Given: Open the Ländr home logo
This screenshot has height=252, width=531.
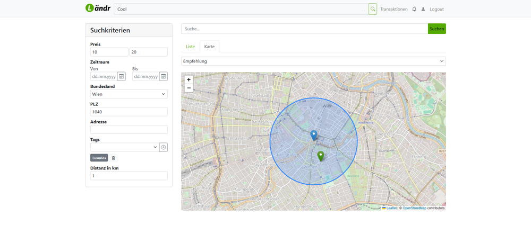Looking at the screenshot, I should pyautogui.click(x=98, y=8).
